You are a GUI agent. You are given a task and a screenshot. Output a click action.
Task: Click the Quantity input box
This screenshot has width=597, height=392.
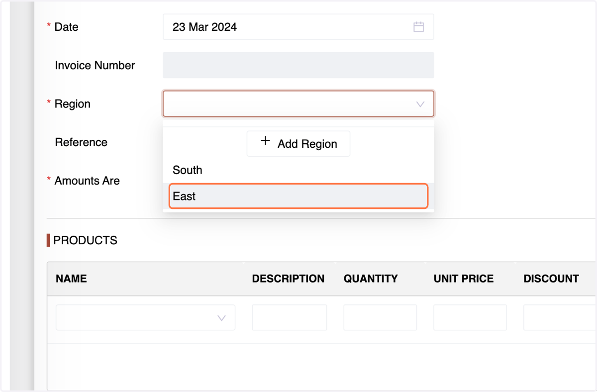click(380, 318)
